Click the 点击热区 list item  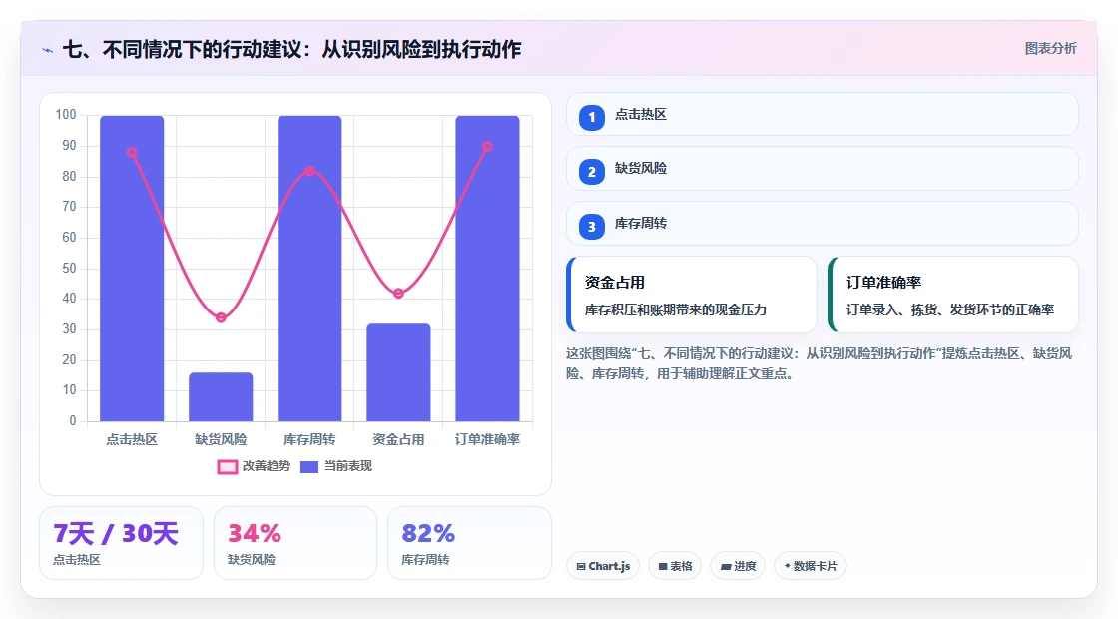coord(822,114)
